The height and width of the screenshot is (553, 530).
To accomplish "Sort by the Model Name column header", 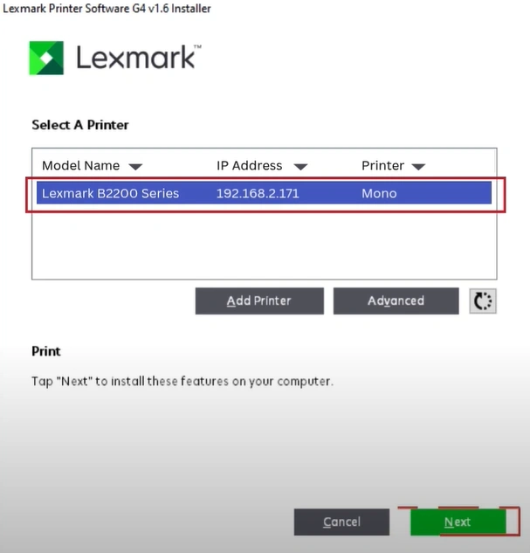I will [x=80, y=165].
